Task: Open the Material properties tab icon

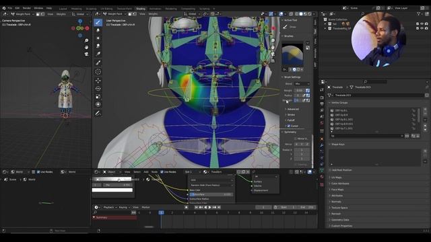Action: pyautogui.click(x=322, y=177)
